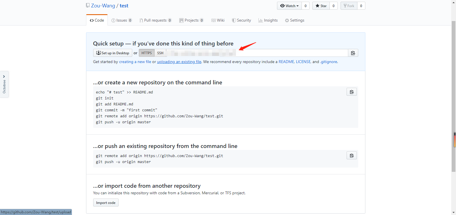The height and width of the screenshot is (215, 456).
Task: Click the board icon in Projects tab
Action: [181, 20]
